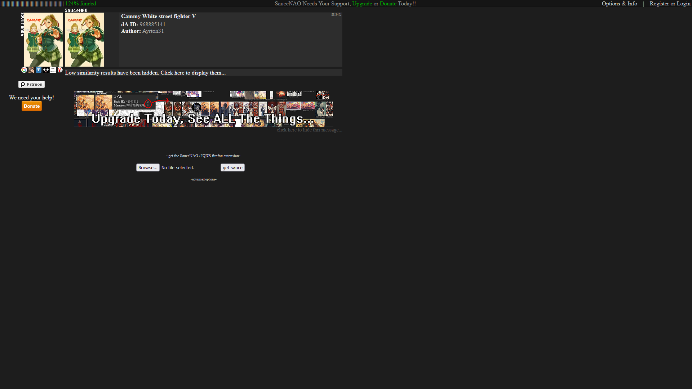Click the white icon with horizontal lines
Image resolution: width=692 pixels, height=389 pixels.
coord(53,70)
